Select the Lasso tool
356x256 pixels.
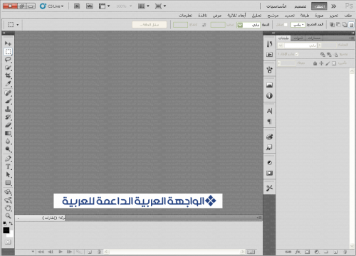(x=8, y=60)
